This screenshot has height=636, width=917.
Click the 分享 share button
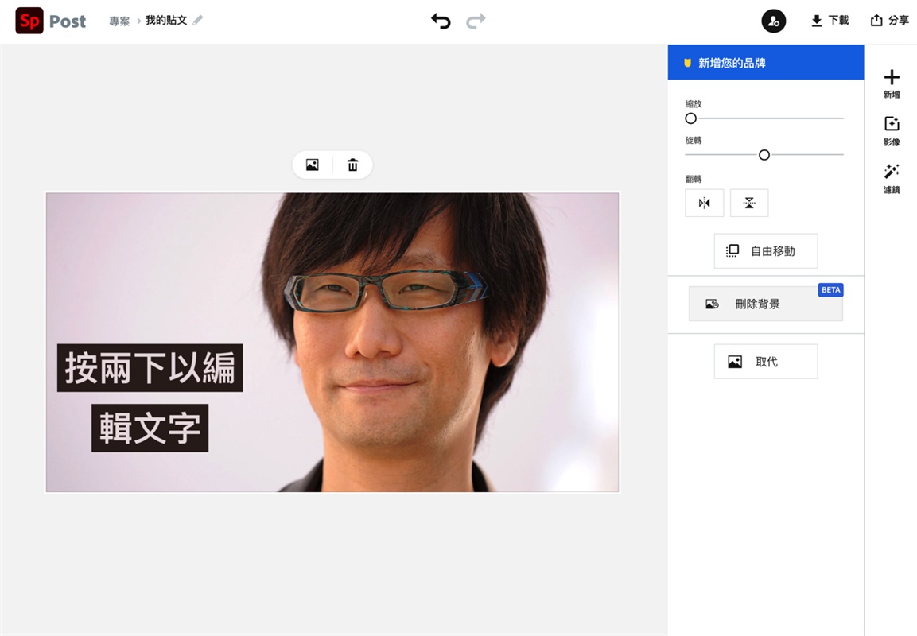coord(889,21)
